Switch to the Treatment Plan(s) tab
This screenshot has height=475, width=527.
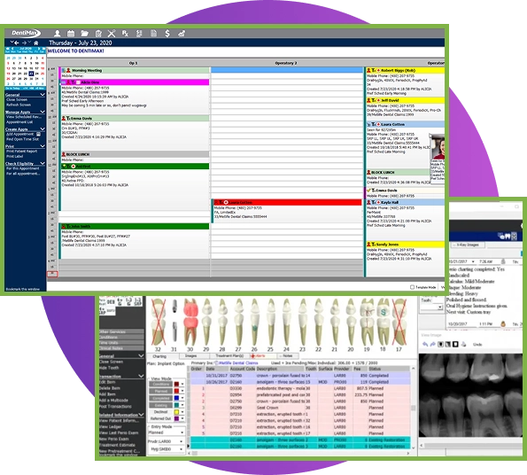pos(229,355)
